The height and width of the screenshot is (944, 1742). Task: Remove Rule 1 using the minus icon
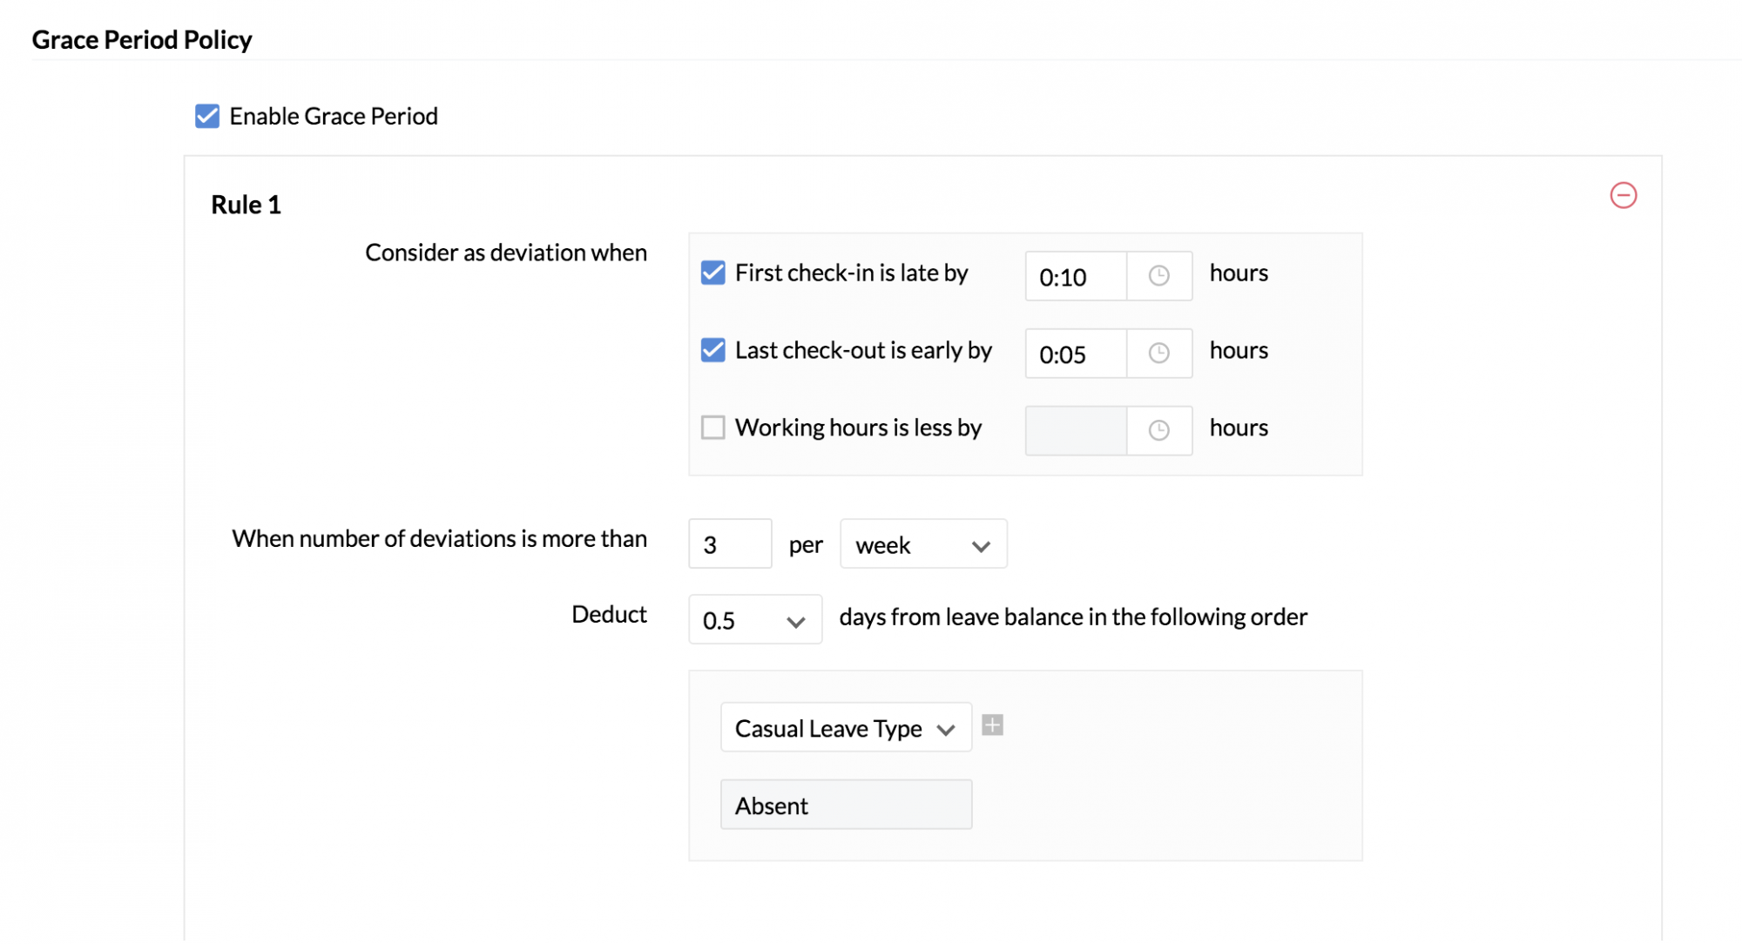click(x=1624, y=196)
